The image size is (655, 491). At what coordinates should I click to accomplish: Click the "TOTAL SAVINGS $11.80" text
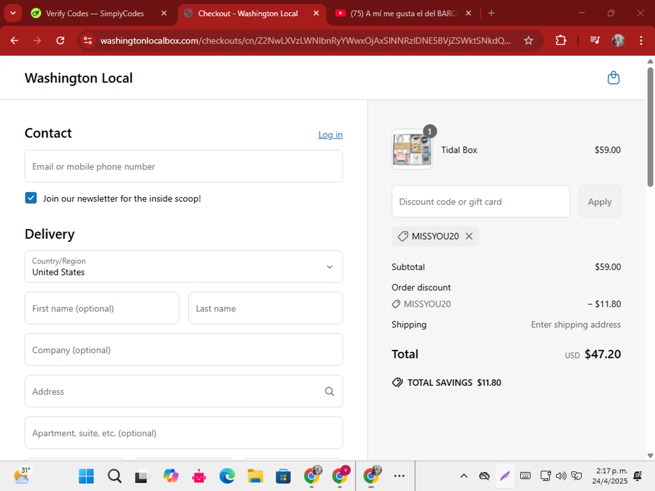(454, 383)
